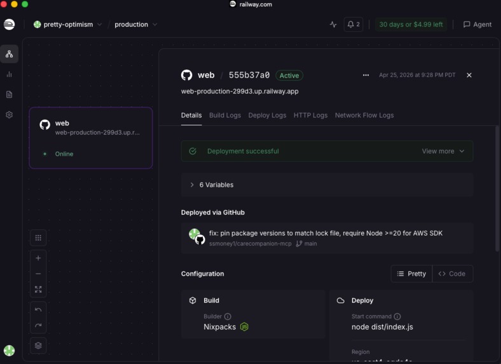
Task: Click the Node.js icon beside Nixpacks
Action: pyautogui.click(x=244, y=327)
